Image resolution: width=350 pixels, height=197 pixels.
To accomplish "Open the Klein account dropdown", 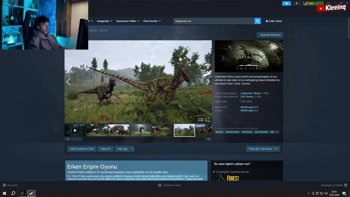I will click(313, 4).
